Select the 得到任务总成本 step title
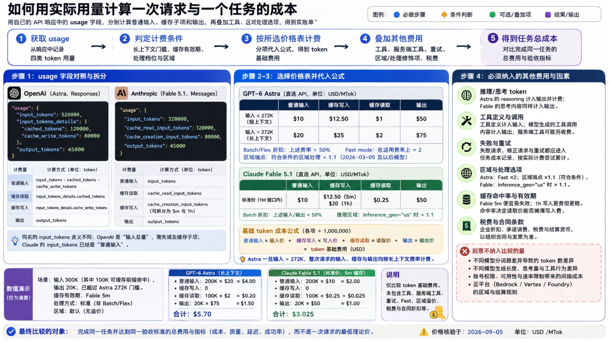Screen dimensions: 609x342 [x=530, y=38]
